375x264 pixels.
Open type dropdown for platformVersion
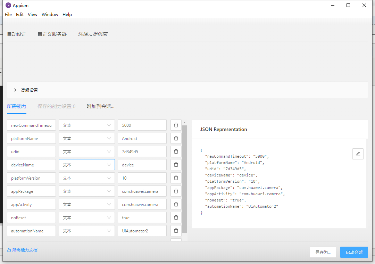click(87, 178)
